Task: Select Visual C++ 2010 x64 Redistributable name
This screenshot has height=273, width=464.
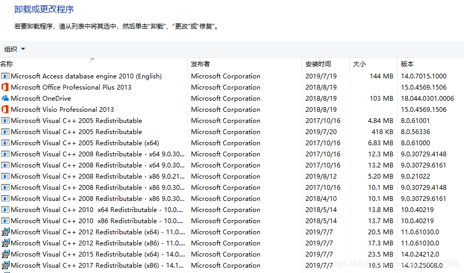Action: point(97,210)
